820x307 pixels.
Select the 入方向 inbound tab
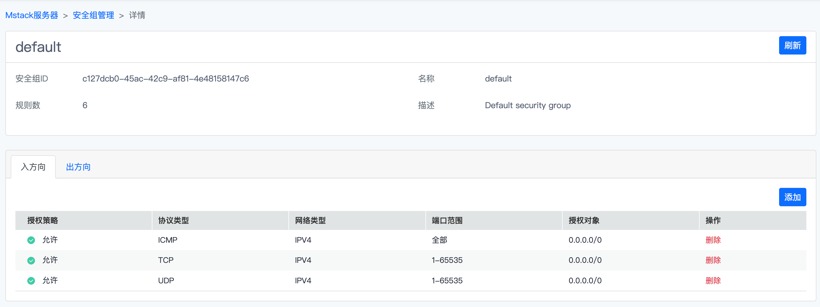coord(33,167)
